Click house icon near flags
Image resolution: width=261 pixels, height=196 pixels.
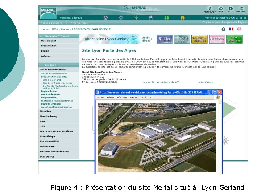click(x=223, y=29)
